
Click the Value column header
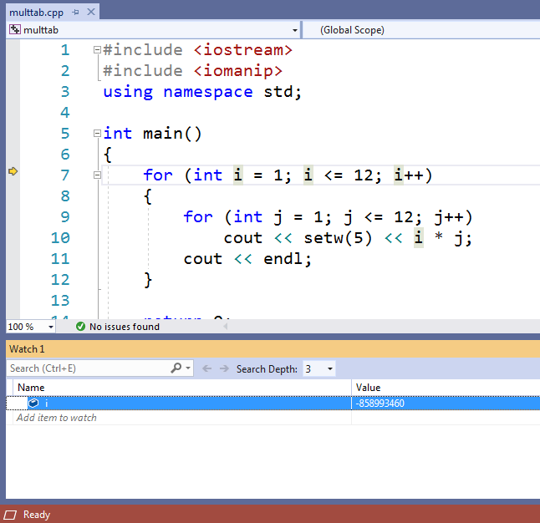pos(446,388)
